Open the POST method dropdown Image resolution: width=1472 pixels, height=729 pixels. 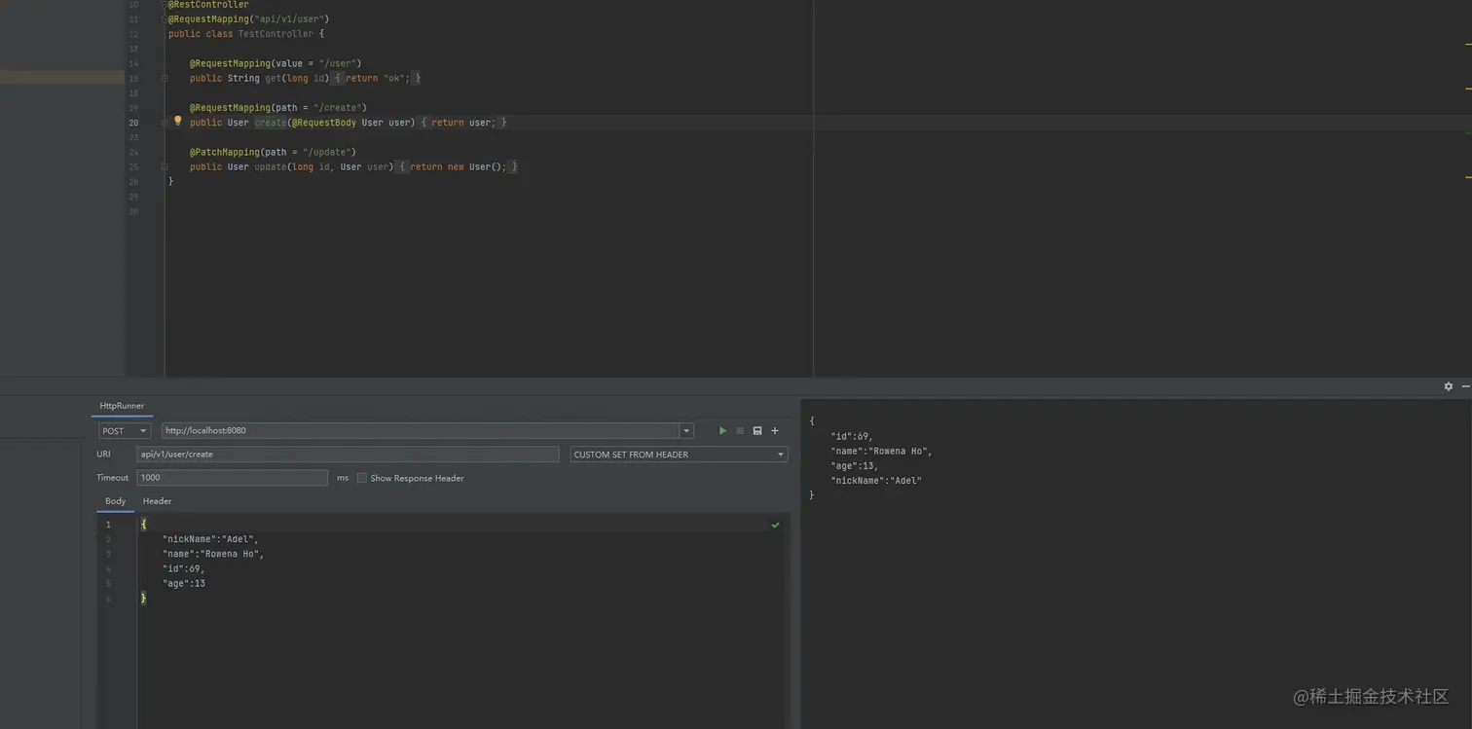125,430
